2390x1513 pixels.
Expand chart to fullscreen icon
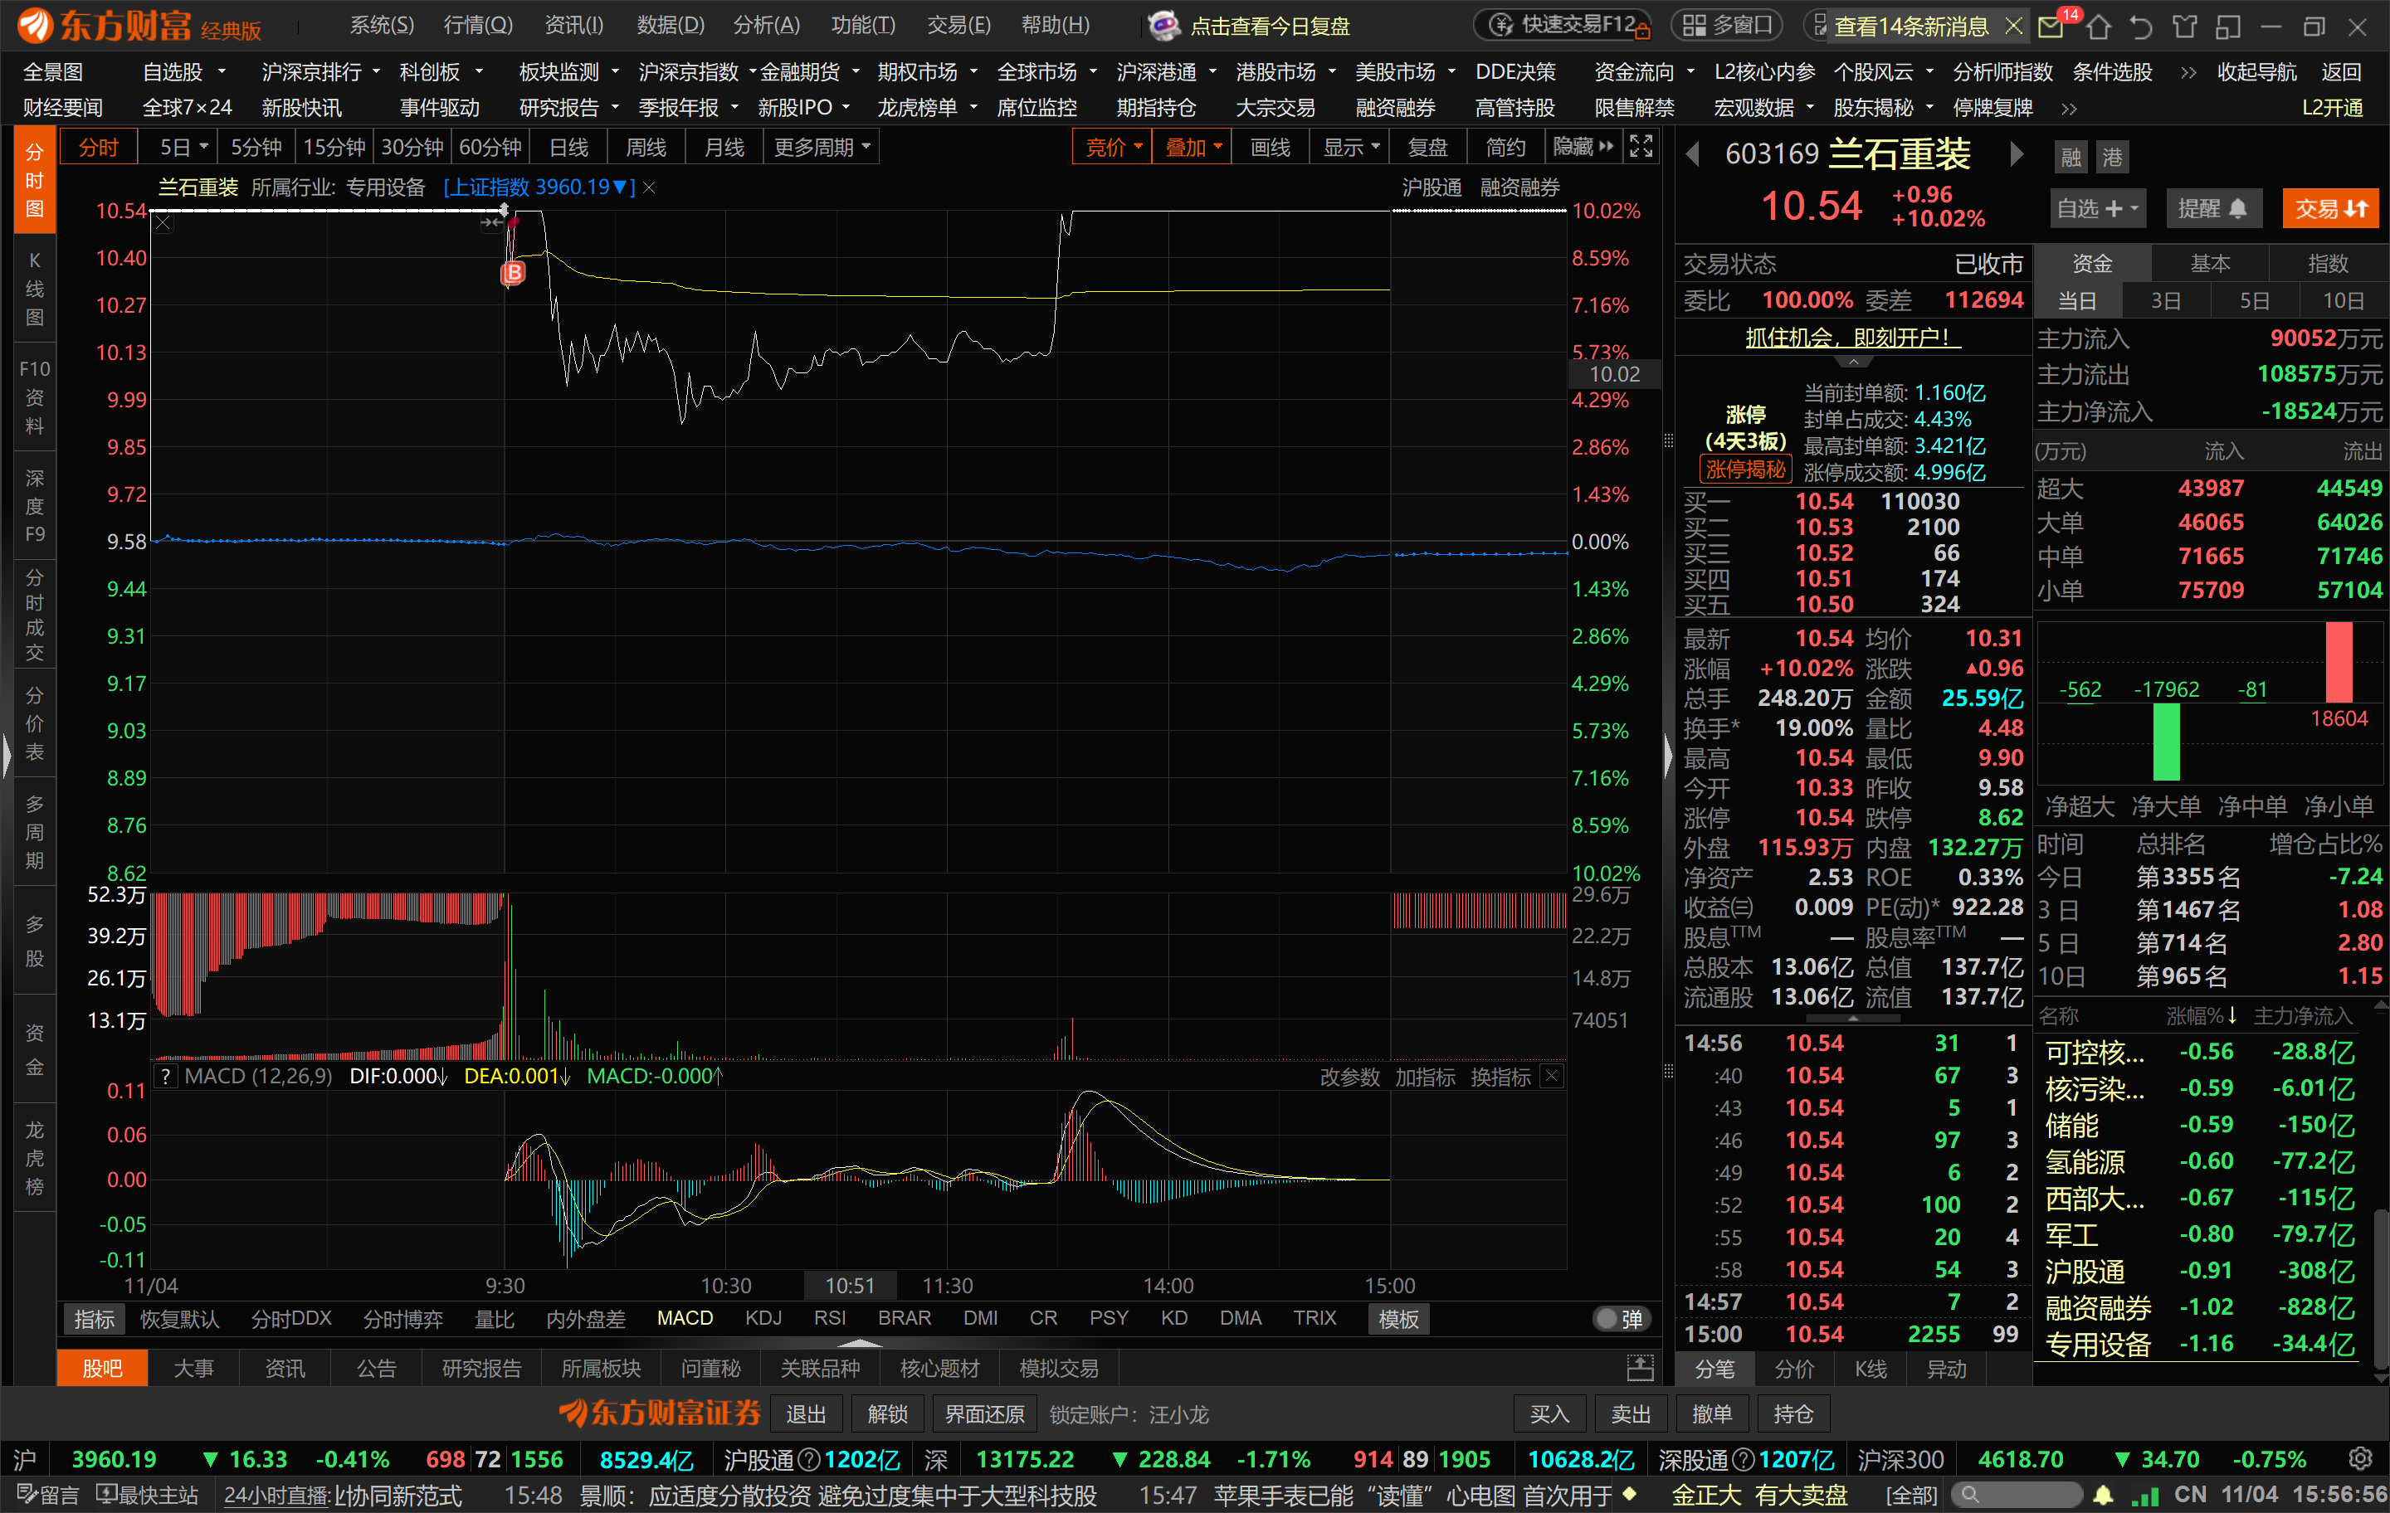click(1641, 147)
